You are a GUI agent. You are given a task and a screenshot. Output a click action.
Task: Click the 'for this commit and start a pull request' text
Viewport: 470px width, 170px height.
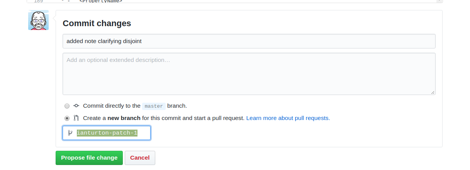click(x=193, y=118)
